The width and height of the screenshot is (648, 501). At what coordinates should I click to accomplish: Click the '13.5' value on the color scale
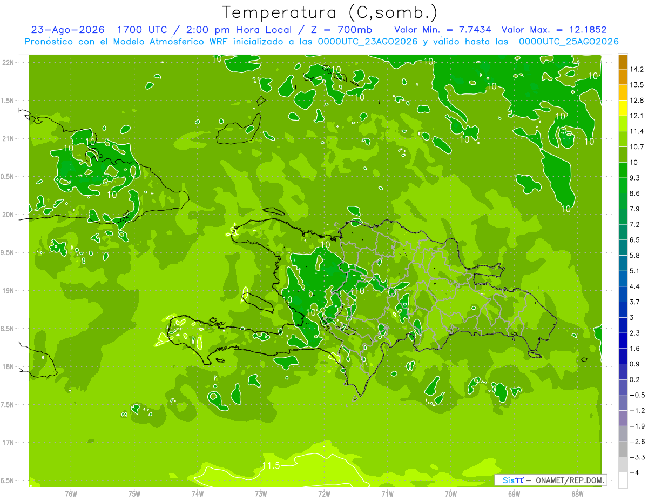pos(637,85)
